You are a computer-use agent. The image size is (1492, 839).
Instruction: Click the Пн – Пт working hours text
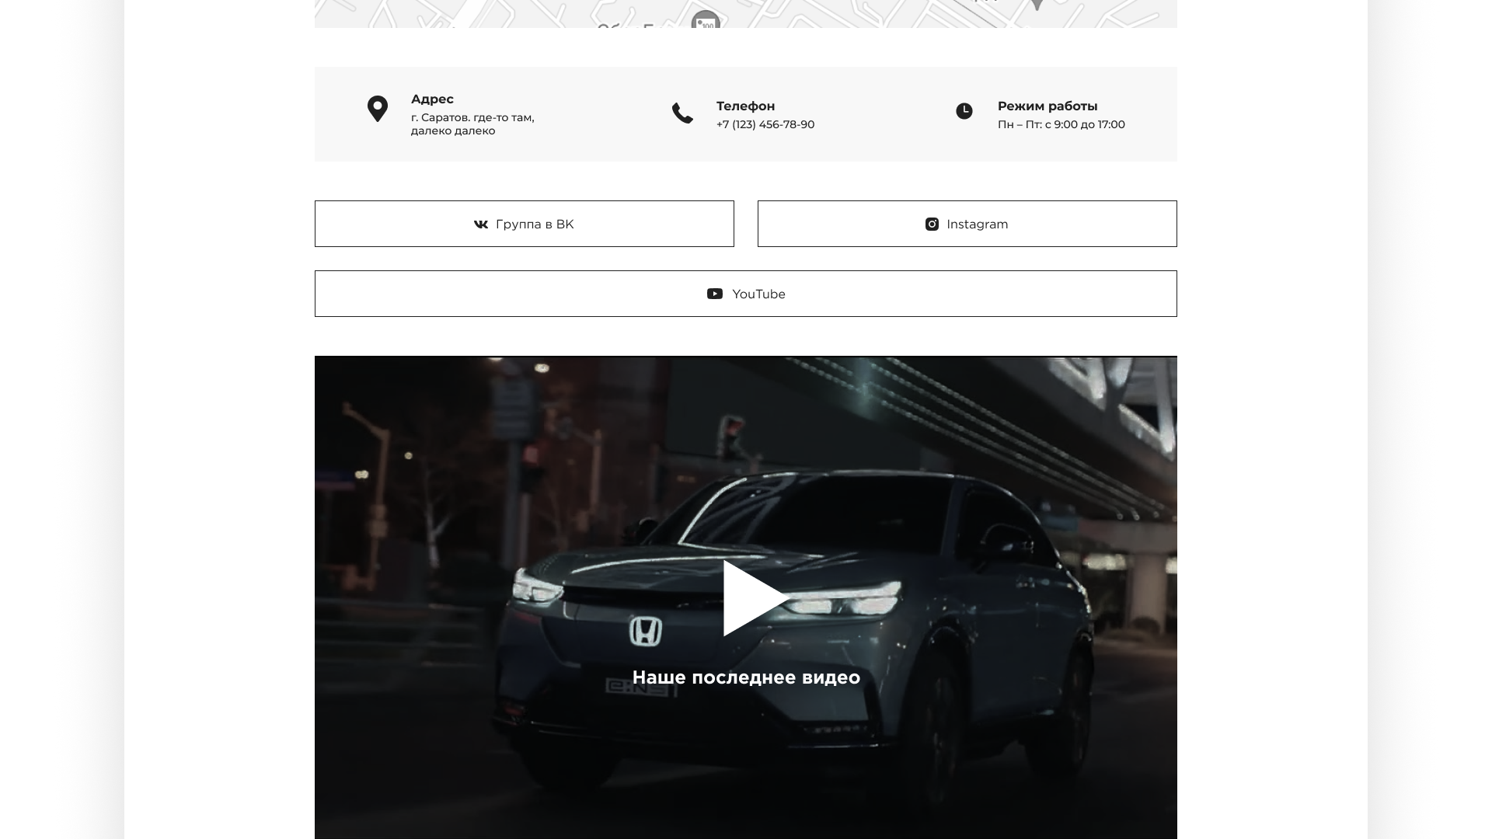pyautogui.click(x=1061, y=124)
